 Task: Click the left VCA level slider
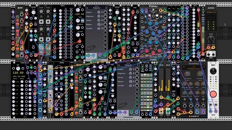[161, 80]
